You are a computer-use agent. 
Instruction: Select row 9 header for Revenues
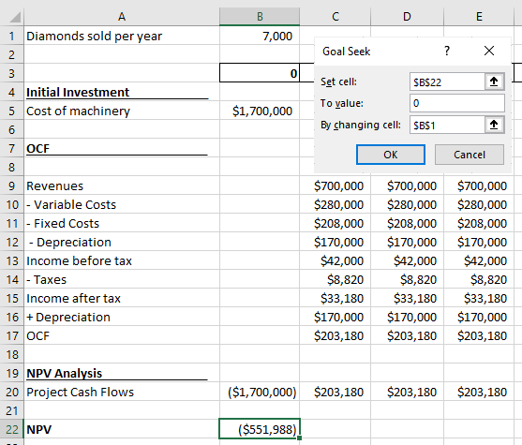11,185
